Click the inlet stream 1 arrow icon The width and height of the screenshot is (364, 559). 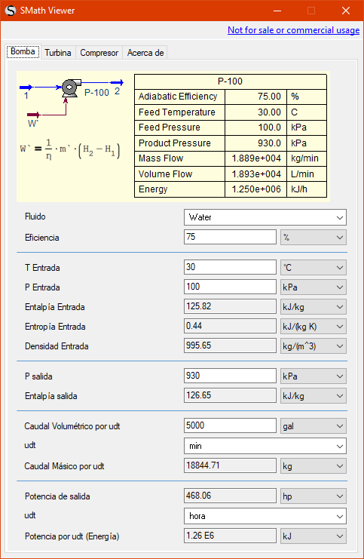coord(26,87)
